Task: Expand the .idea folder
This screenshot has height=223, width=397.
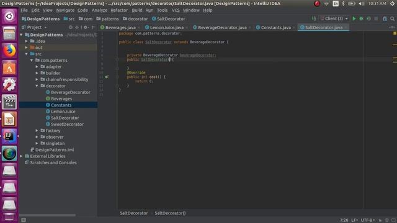Action: (x=27, y=42)
